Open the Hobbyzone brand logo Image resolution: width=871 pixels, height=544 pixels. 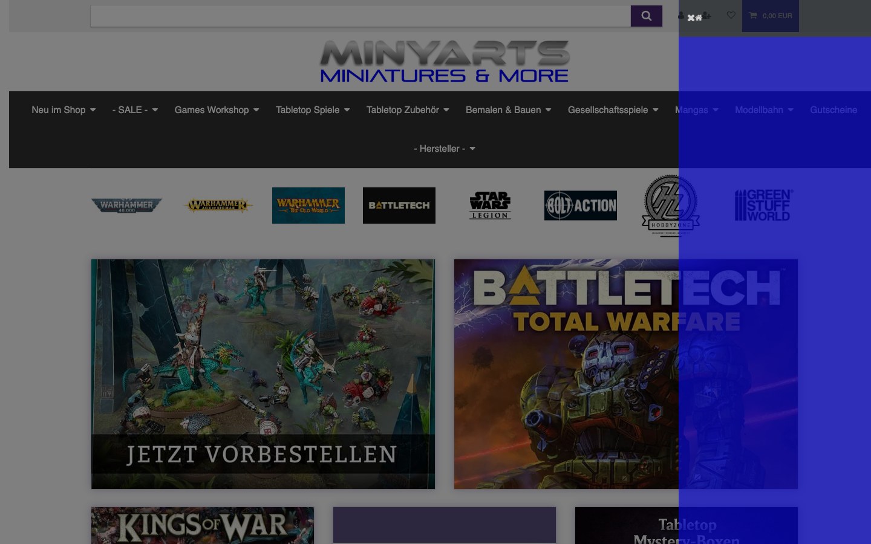pyautogui.click(x=671, y=206)
